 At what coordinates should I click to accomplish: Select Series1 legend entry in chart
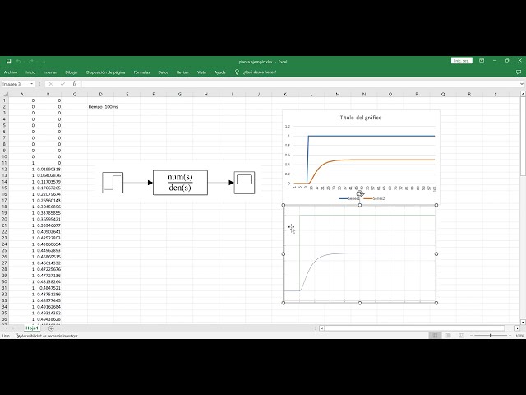pyautogui.click(x=348, y=198)
